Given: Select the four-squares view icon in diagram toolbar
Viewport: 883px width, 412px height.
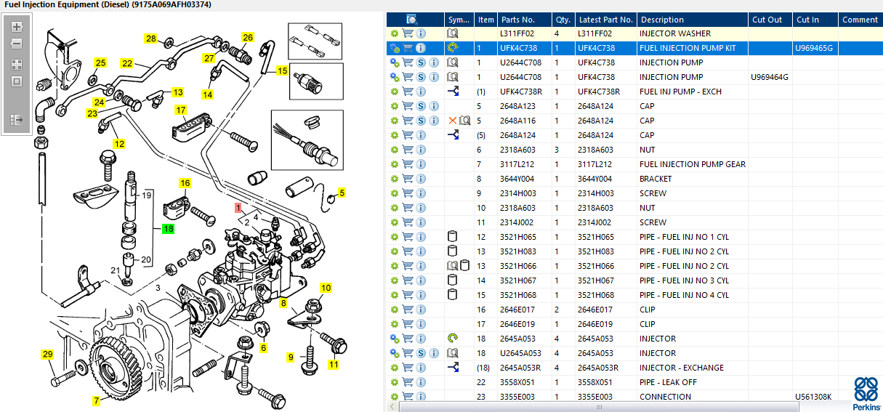Looking at the screenshot, I should click(17, 65).
